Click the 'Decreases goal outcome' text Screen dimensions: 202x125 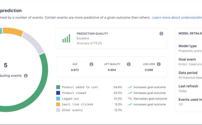[150, 99]
